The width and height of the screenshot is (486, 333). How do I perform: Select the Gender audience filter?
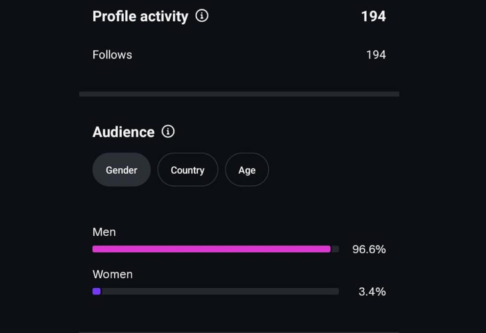[x=121, y=170]
